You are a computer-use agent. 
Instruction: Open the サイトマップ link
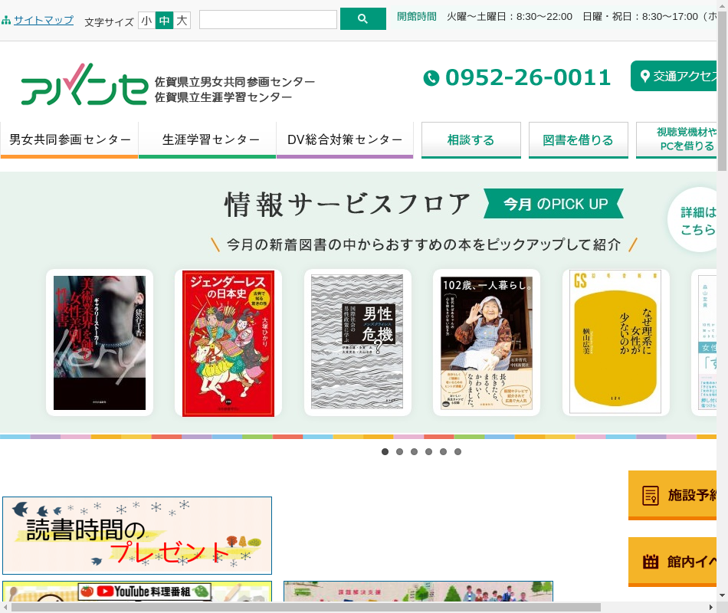click(x=43, y=20)
